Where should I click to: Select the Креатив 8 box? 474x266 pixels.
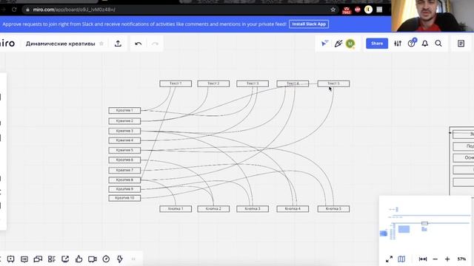[x=124, y=180]
